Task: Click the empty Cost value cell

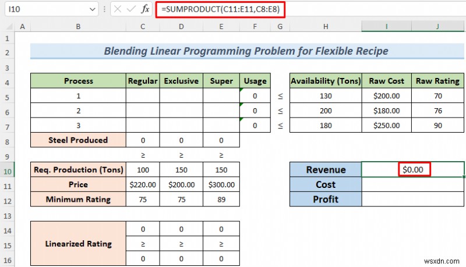Action: (x=413, y=184)
